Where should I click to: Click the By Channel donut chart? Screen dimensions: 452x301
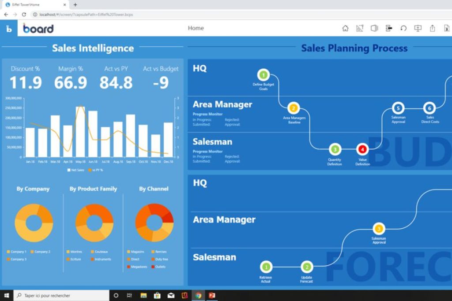[154, 223]
